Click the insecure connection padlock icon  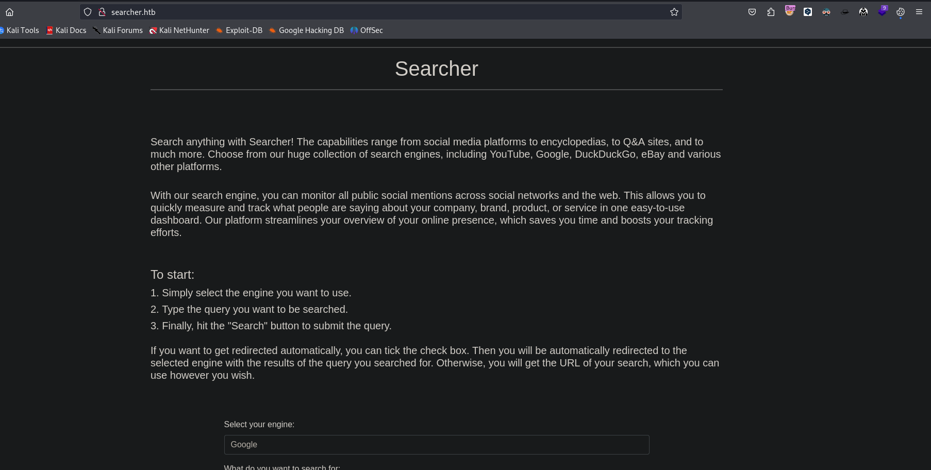click(x=102, y=12)
